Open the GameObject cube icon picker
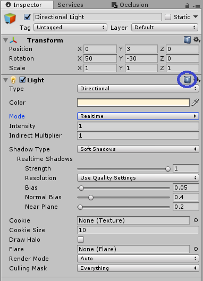The width and height of the screenshot is (203, 281). pyautogui.click(x=10, y=19)
